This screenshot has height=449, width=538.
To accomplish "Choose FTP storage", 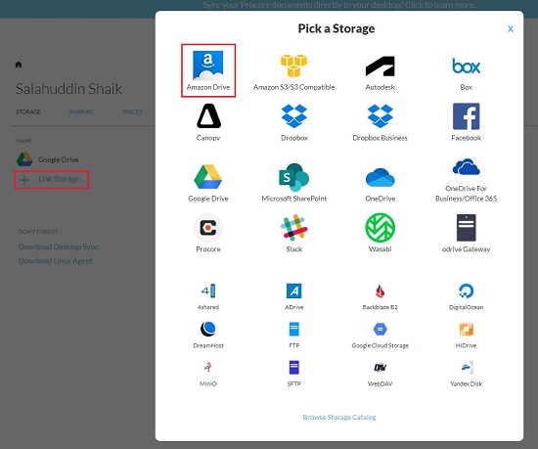I will 294,330.
